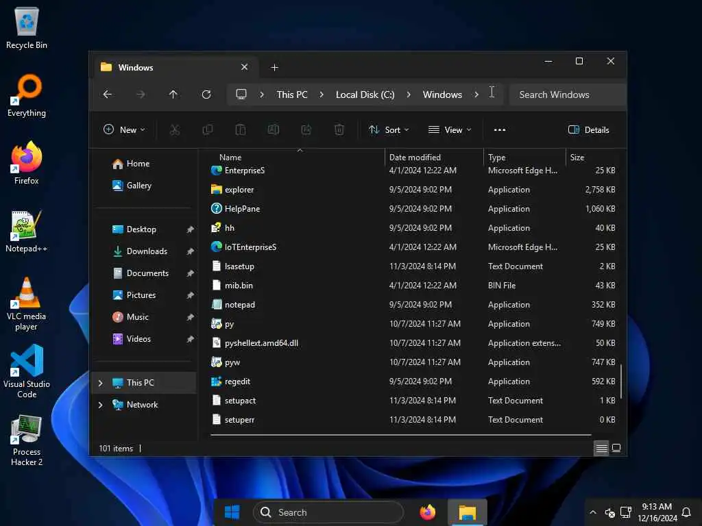
Task: Open the View dropdown menu
Action: click(450, 129)
